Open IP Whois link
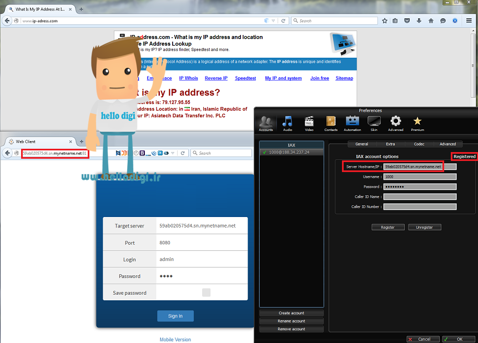Viewport: 478px width, 343px height. click(x=188, y=78)
